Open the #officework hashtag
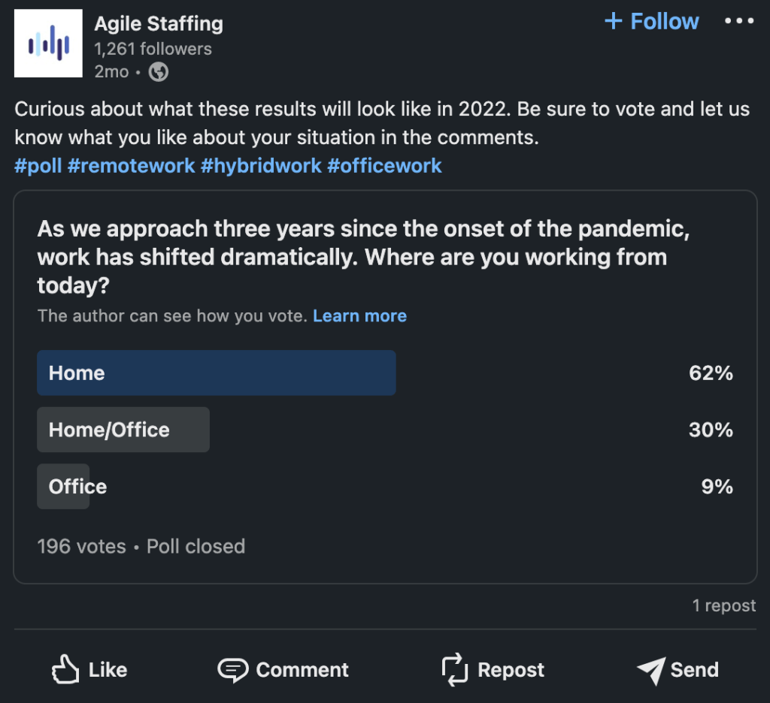This screenshot has width=770, height=703. pyautogui.click(x=384, y=165)
